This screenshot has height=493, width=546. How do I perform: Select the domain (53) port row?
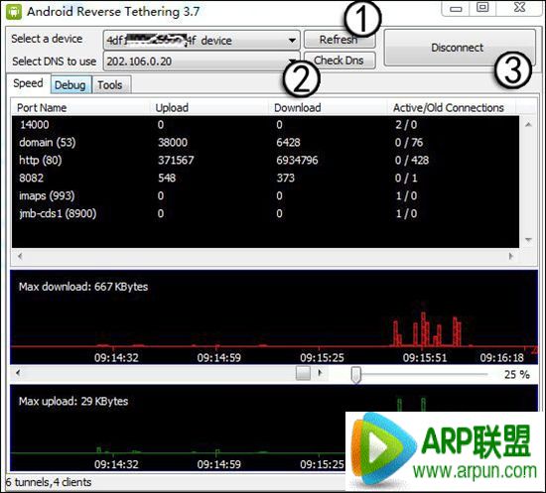(x=265, y=142)
